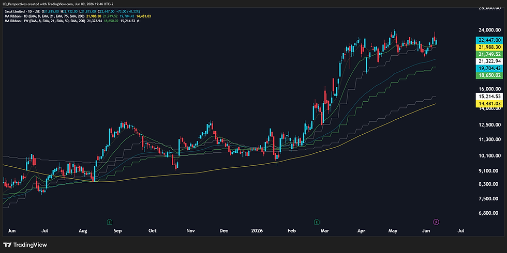Click the Sep label on time axis
This screenshot has height=253, width=507.
click(x=118, y=231)
